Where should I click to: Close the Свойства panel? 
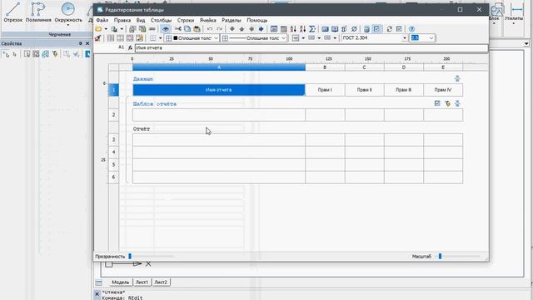click(87, 43)
